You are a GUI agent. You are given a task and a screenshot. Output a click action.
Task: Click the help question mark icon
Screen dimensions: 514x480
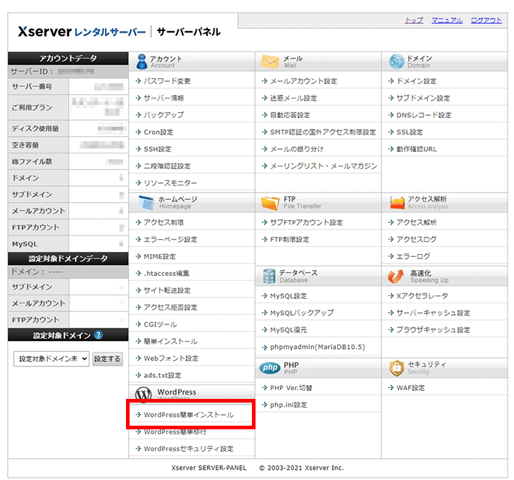(98, 334)
